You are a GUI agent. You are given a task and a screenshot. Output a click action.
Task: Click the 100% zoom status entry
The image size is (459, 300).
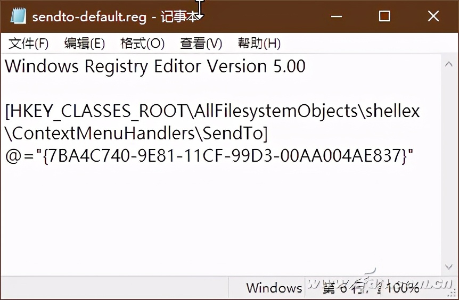(x=403, y=289)
